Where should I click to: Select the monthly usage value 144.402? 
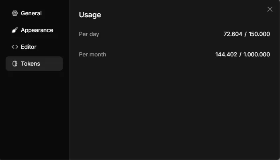pyautogui.click(x=226, y=54)
